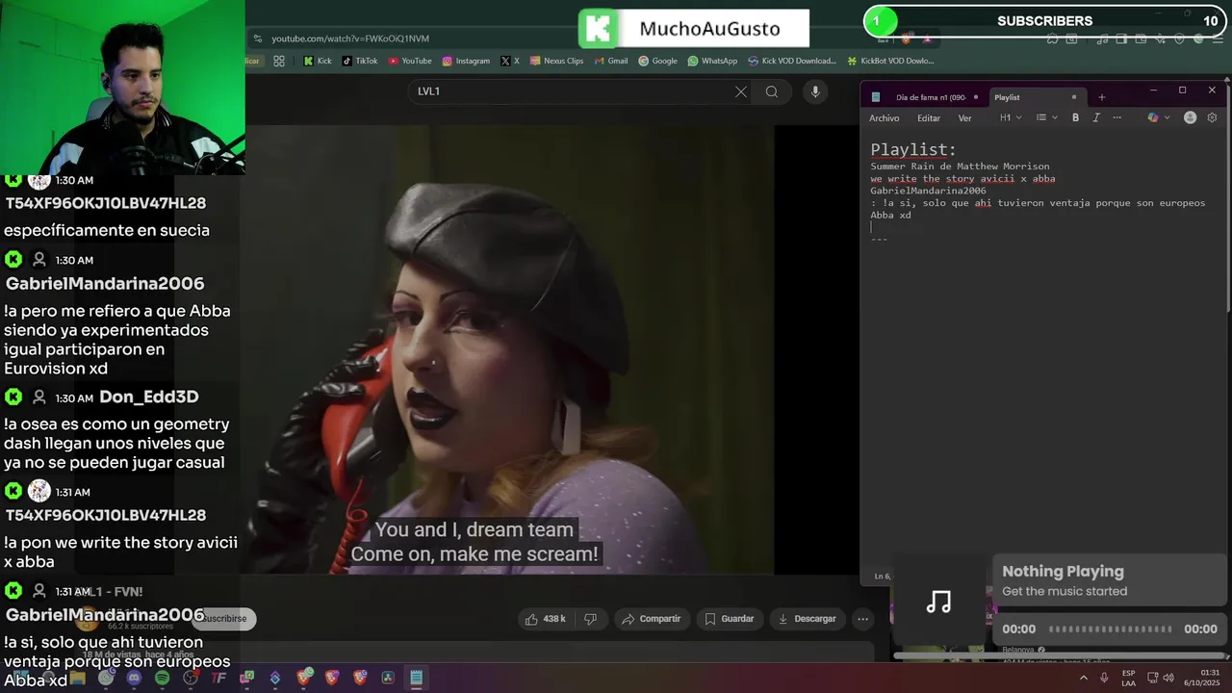Open Notepad from the taskbar
Image resolution: width=1232 pixels, height=693 pixels.
coord(416,679)
